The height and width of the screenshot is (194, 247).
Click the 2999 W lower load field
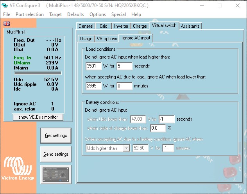(94, 85)
